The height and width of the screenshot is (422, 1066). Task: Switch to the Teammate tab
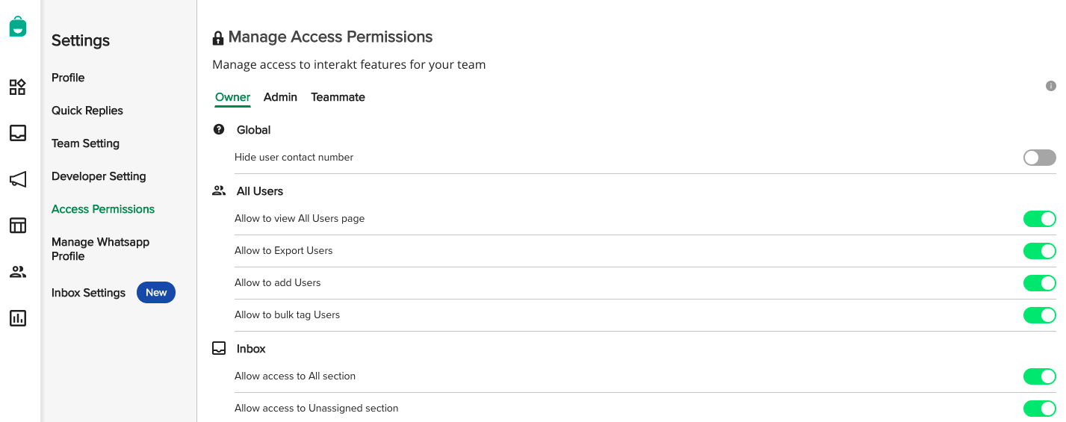tap(338, 97)
